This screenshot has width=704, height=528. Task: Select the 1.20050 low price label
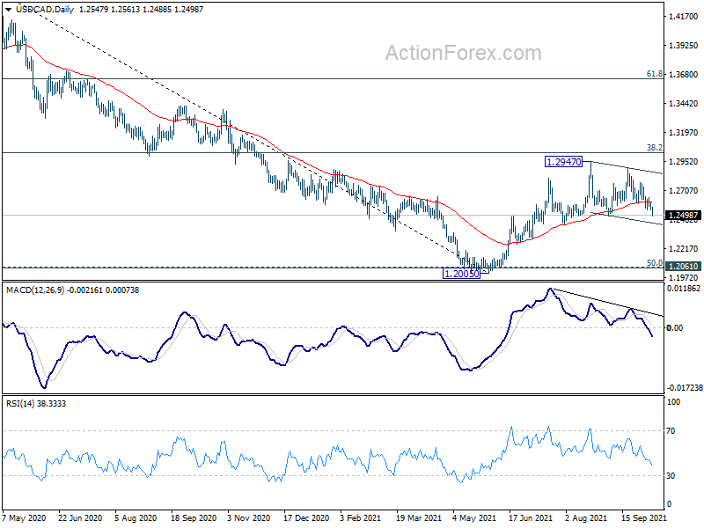pos(461,273)
